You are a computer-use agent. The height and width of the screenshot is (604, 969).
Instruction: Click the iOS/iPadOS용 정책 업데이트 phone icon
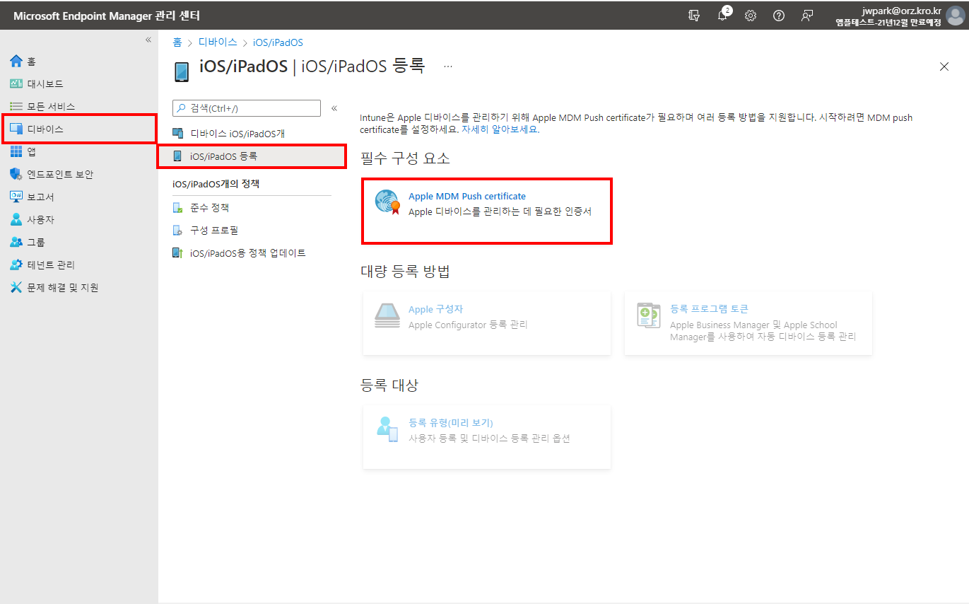(x=177, y=253)
